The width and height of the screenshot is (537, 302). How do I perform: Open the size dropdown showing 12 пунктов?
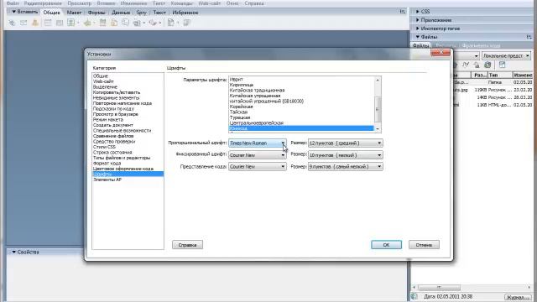345,143
